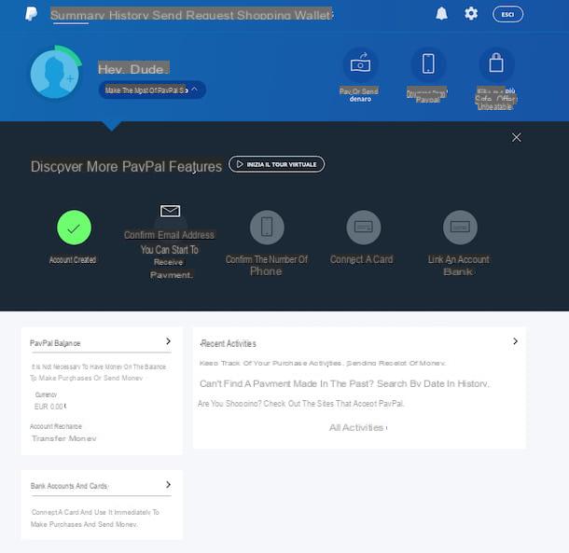Click the Discover More PayPal Features heading
Screen dimensions: 569x553
[126, 167]
